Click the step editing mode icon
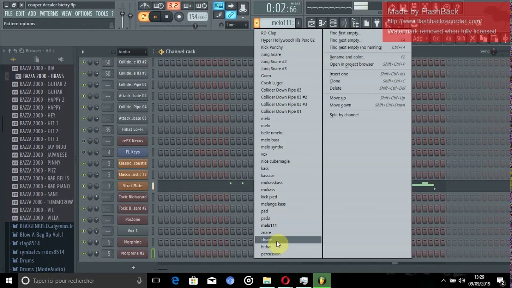This screenshot has width=512, height=288. click(218, 15)
